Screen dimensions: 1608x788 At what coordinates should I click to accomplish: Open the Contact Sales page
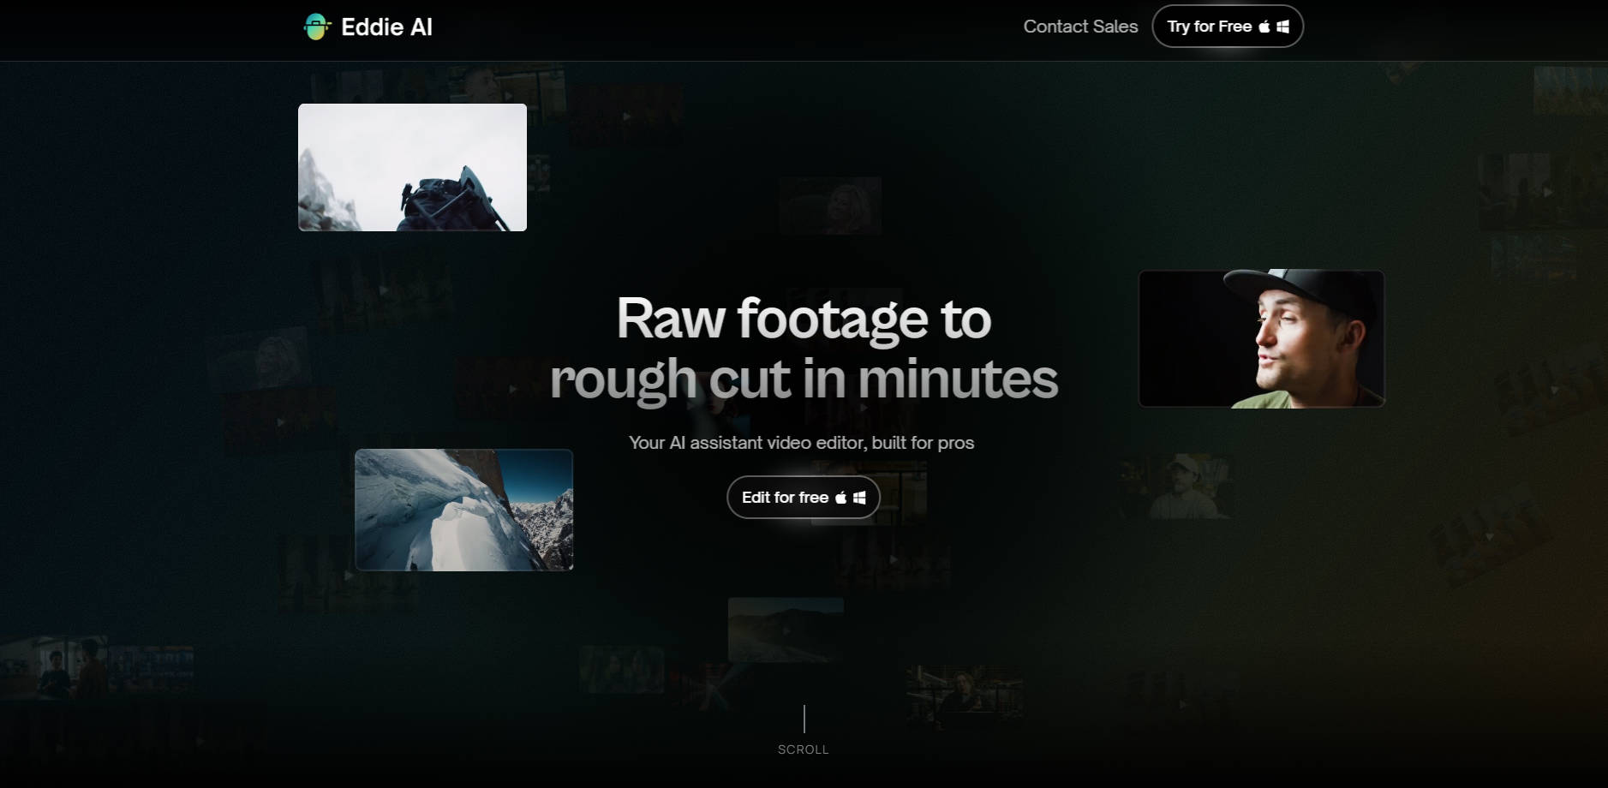pos(1080,27)
